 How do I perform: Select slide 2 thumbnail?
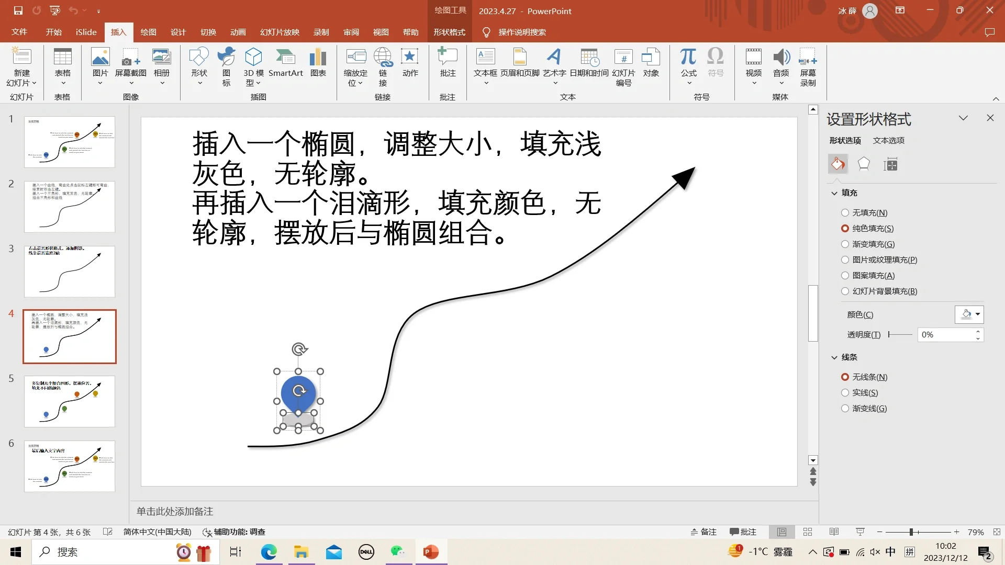pos(69,207)
